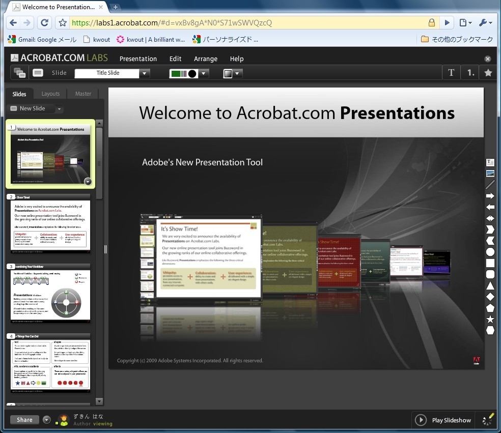Select the square shape
The width and height of the screenshot is (501, 433).
click(490, 263)
